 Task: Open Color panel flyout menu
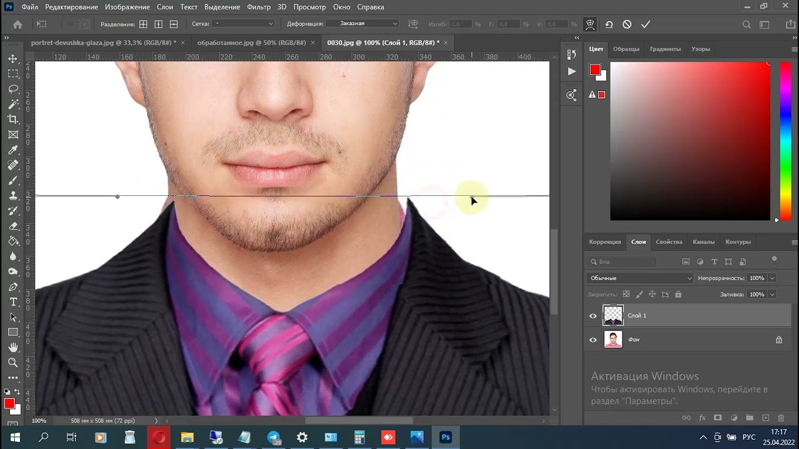(x=794, y=49)
